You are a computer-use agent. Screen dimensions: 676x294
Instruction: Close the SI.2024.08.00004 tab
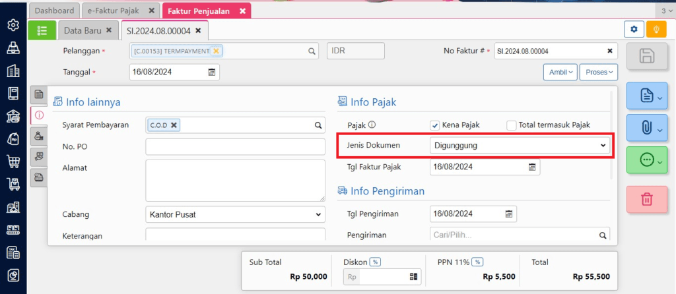tap(198, 30)
